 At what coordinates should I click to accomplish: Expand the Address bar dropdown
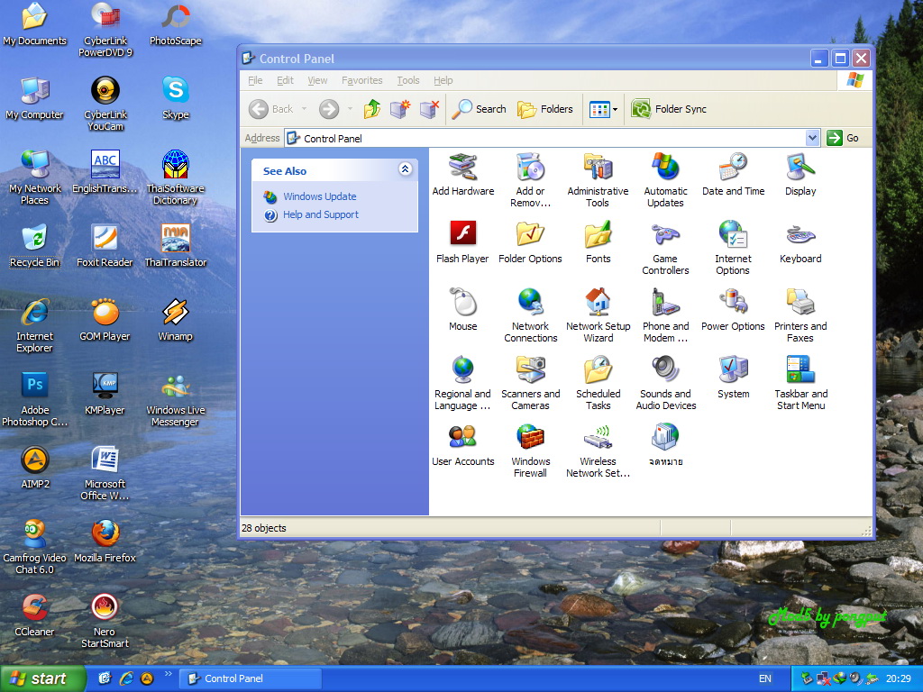tap(812, 138)
